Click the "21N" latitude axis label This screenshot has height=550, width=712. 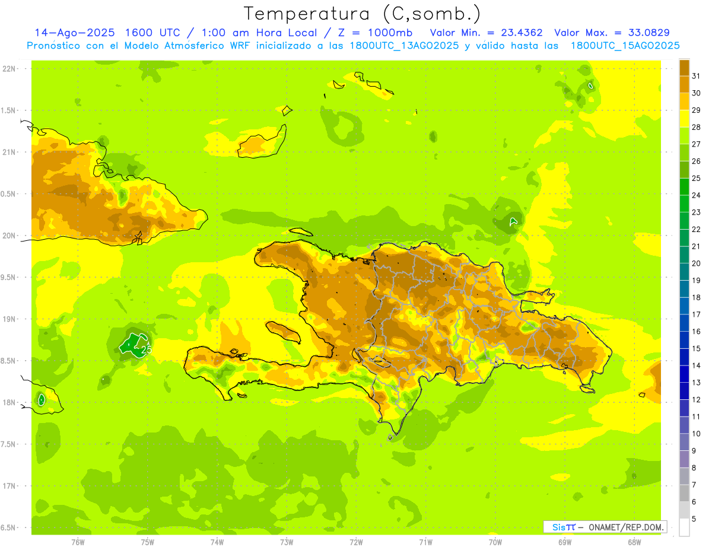(9, 152)
